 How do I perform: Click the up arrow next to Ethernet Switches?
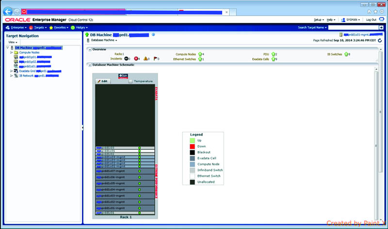click(200, 59)
